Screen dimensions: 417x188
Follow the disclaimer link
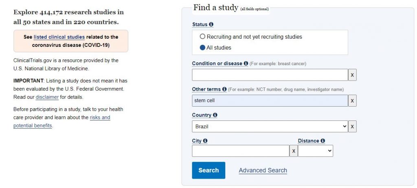coord(47,97)
